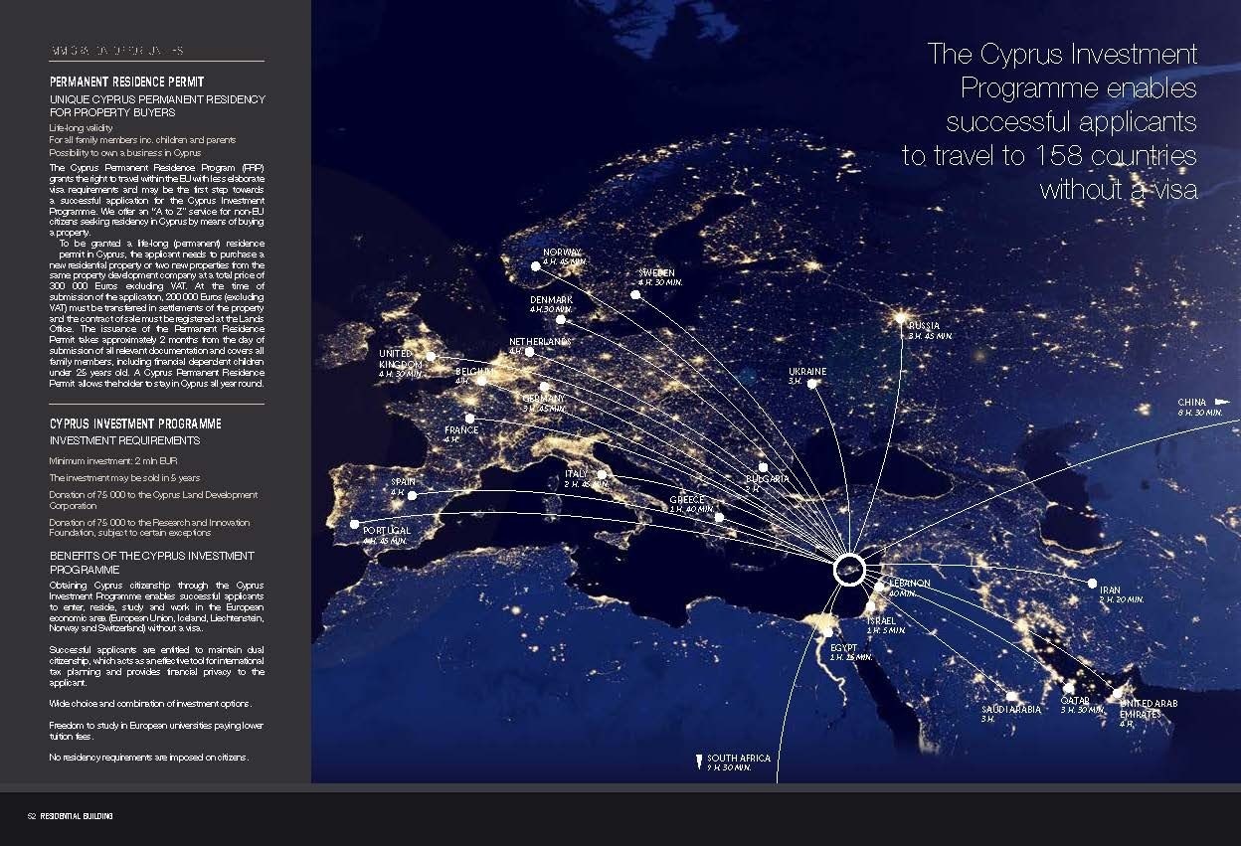Click the Investment Requirements subheading
The image size is (1241, 846).
124,440
